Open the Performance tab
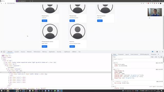Screen dimensions: 164x92 pos(37,52)
